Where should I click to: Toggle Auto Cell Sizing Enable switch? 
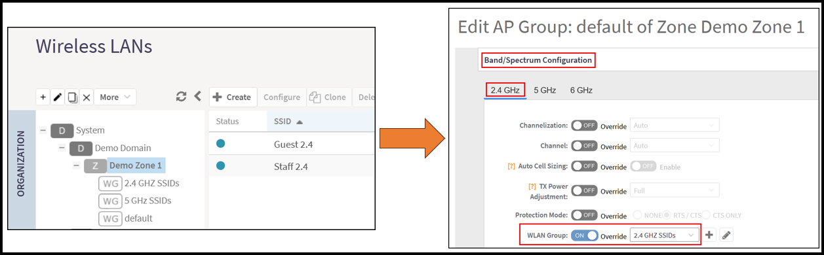coord(643,167)
